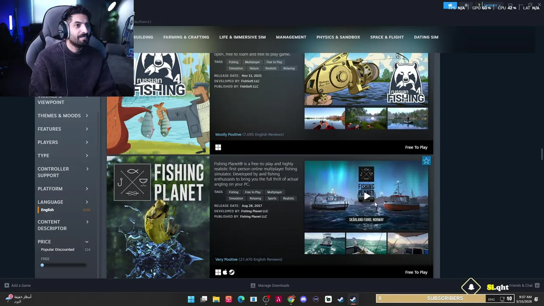The height and width of the screenshot is (306, 544).
Task: Click the Fishing tag on Russian Fishing 4
Action: [234, 62]
